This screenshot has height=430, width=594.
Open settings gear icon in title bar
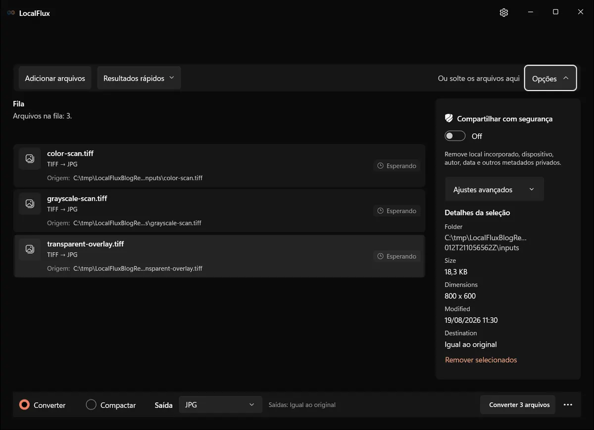[504, 12]
